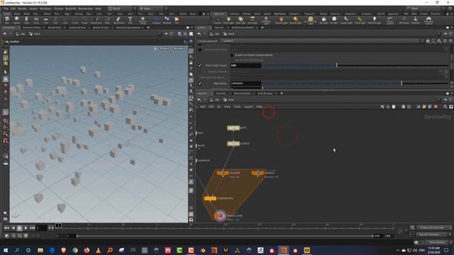Image resolution: width=454 pixels, height=255 pixels.
Task: Open the No cam dropdown in viewport
Action: [179, 49]
